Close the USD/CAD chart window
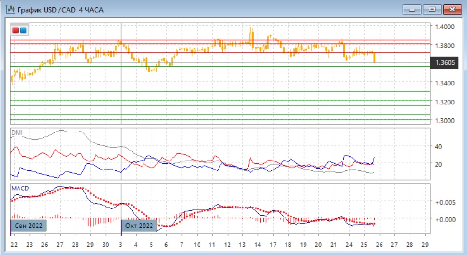 pos(453,9)
